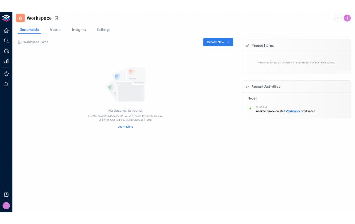Click the top-right purple profile avatar
This screenshot has width=355, height=224.
coord(347,18)
